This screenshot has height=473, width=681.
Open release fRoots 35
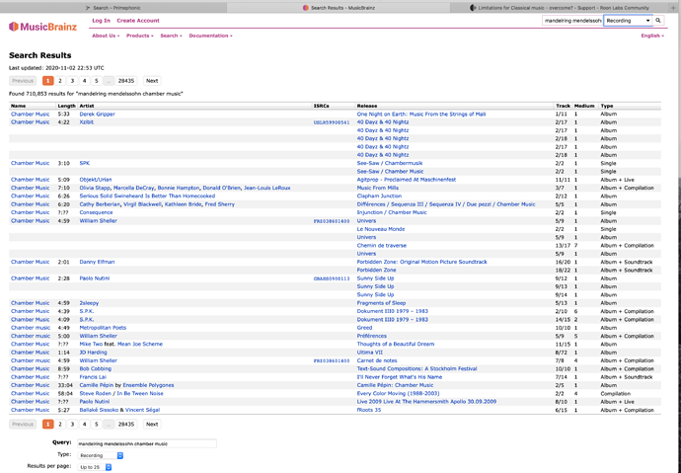tap(369, 410)
